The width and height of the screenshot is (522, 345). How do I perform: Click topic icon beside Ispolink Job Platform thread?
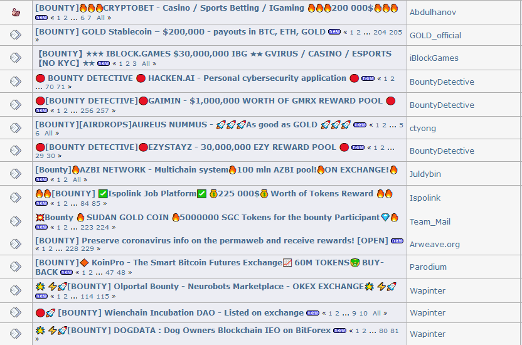(x=16, y=198)
